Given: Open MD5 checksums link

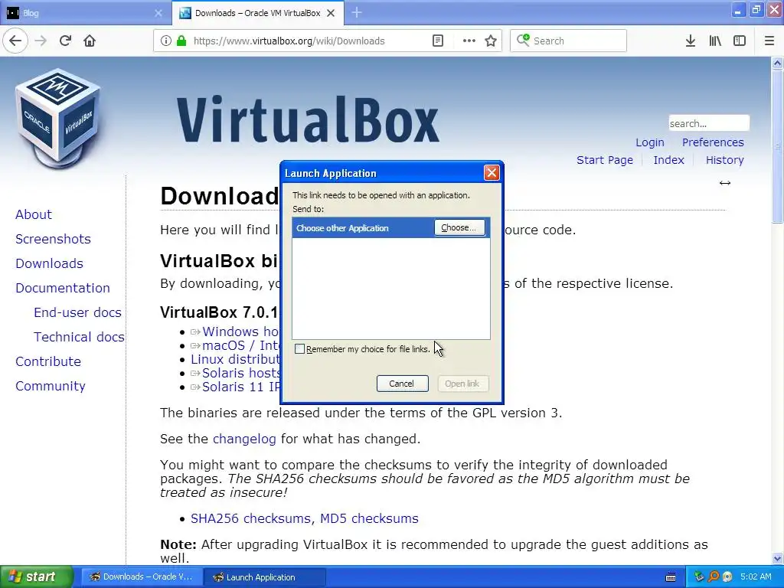Looking at the screenshot, I should click(x=369, y=518).
